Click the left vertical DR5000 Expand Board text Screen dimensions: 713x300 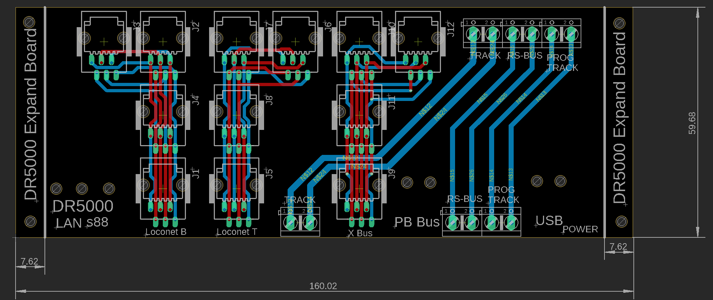tap(31, 114)
